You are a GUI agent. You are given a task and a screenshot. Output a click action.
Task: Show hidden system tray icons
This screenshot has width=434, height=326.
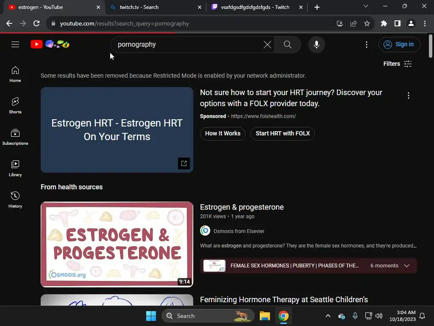point(328,316)
